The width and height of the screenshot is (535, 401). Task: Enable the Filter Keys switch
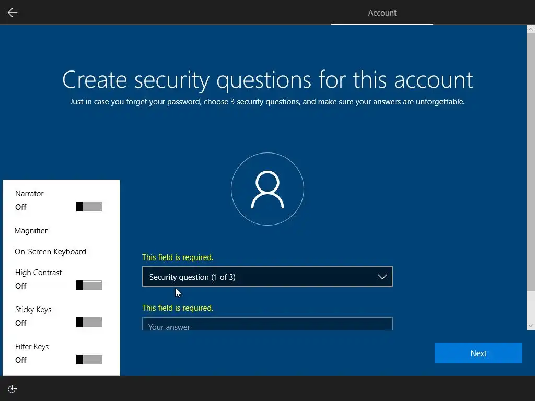coord(89,359)
